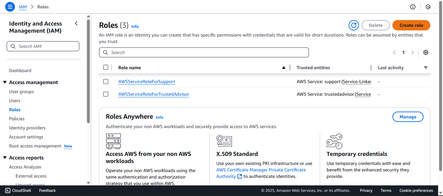
Task: Go to previous page of roles
Action: [x=394, y=52]
